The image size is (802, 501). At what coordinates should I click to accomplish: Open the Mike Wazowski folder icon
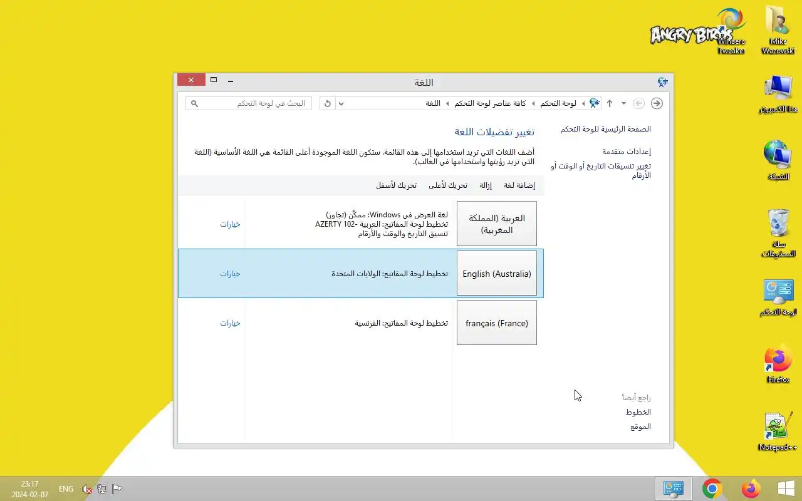(778, 31)
